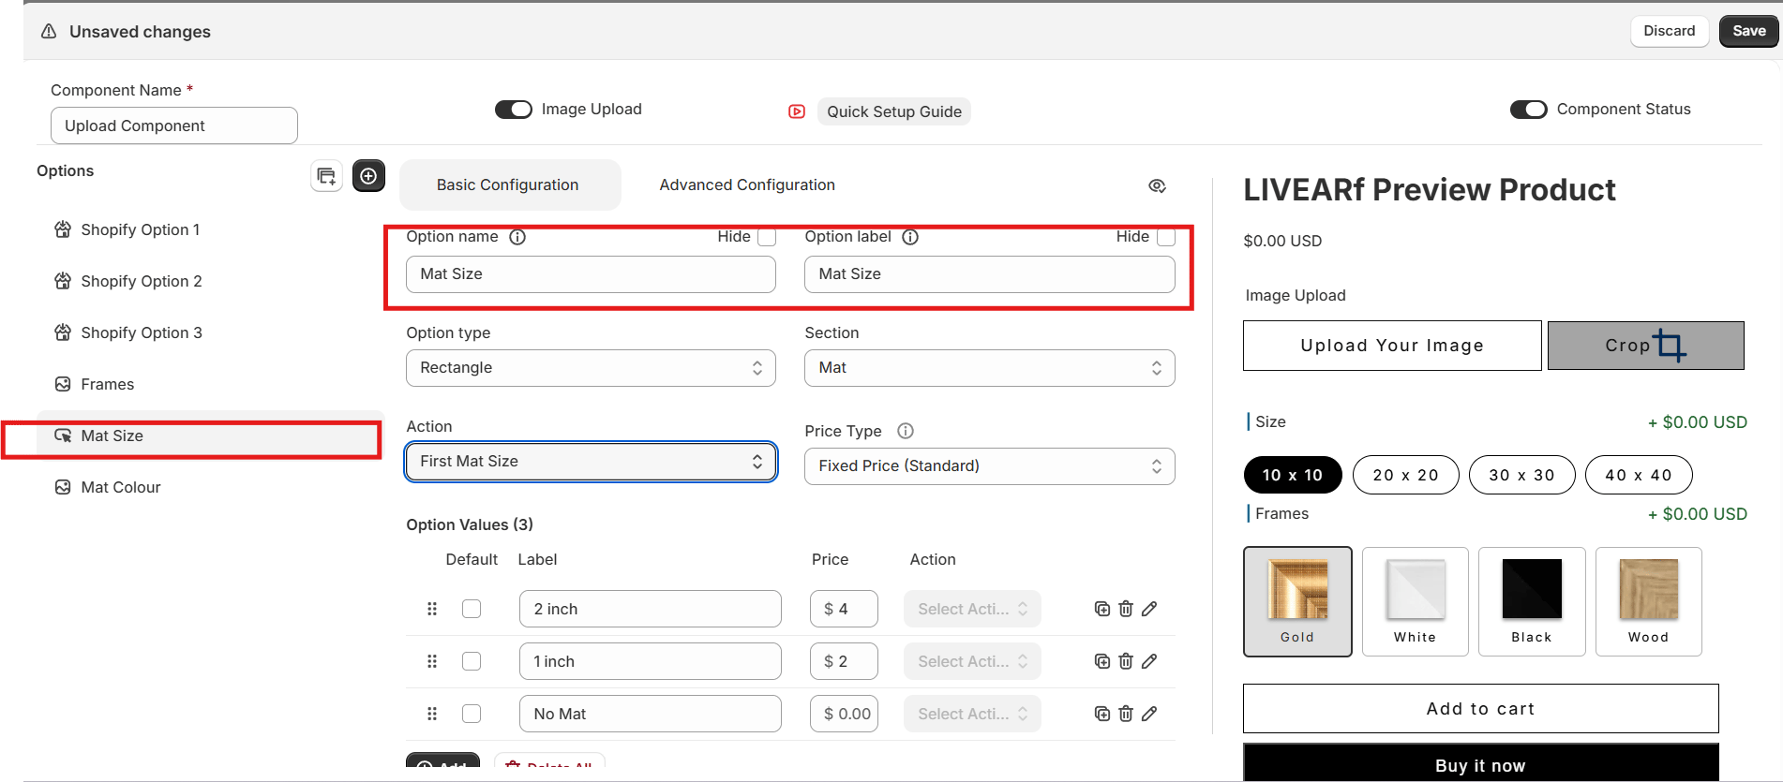Open the Quick Setup Guide
1783x782 pixels.
894,111
